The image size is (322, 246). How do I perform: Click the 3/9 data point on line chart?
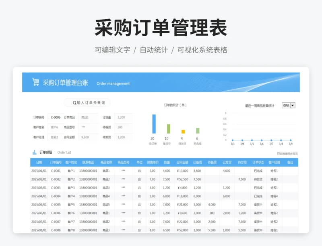click(291, 140)
